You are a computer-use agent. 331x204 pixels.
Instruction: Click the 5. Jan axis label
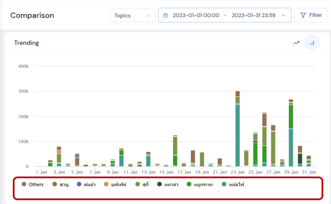point(77,172)
